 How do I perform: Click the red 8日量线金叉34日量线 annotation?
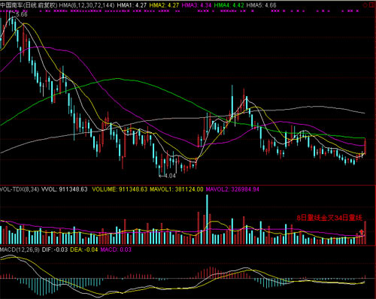tap(329, 218)
